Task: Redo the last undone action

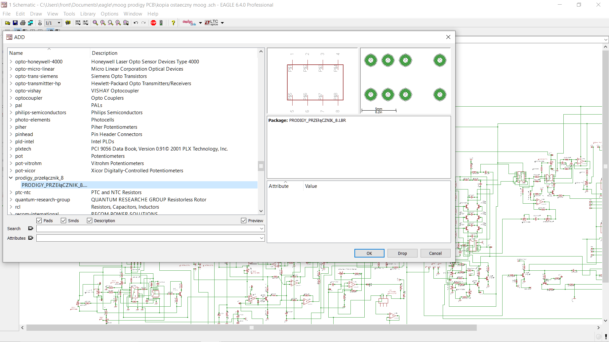Action: point(143,23)
